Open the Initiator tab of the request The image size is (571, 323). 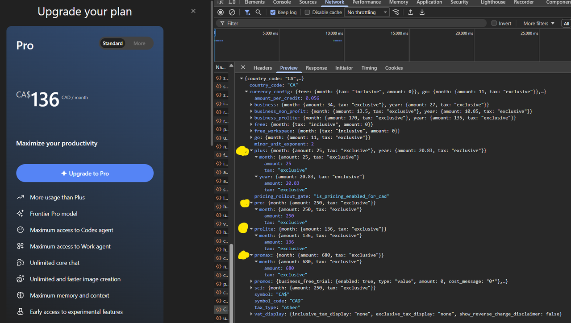[344, 68]
